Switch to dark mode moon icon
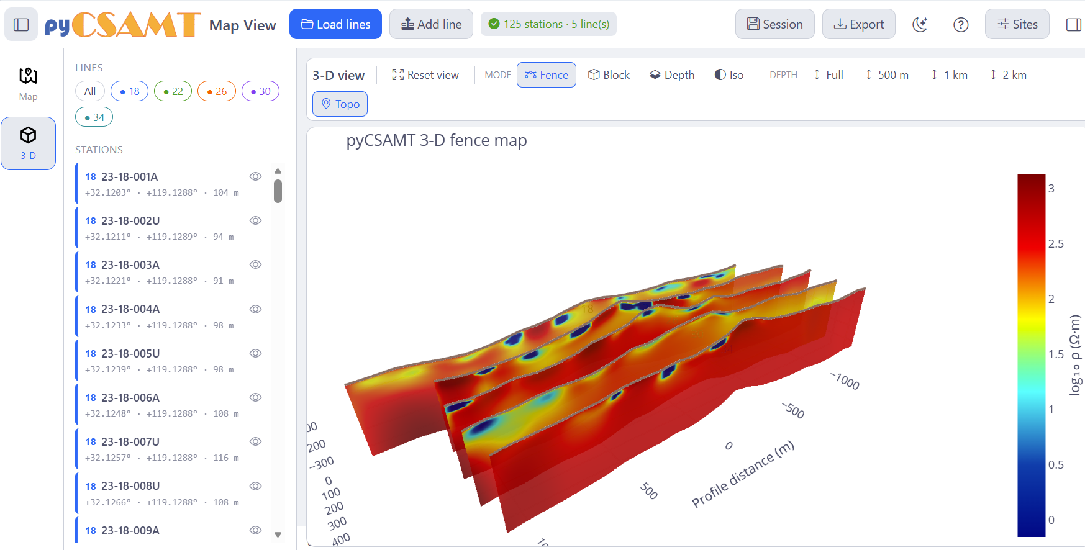The height and width of the screenshot is (550, 1085). click(920, 25)
